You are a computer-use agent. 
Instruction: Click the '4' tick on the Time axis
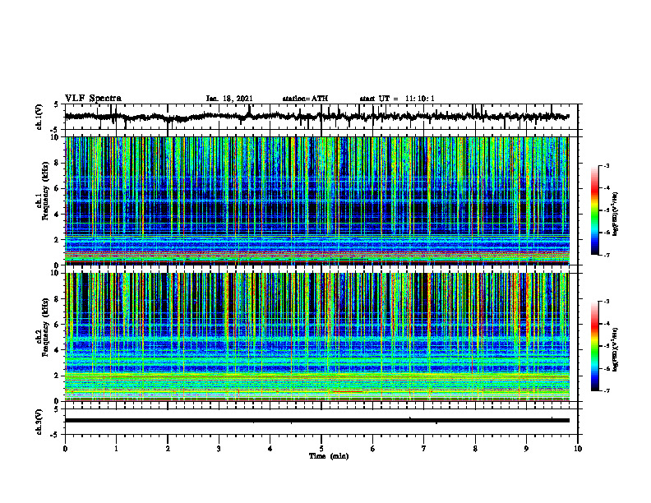pyautogui.click(x=270, y=449)
